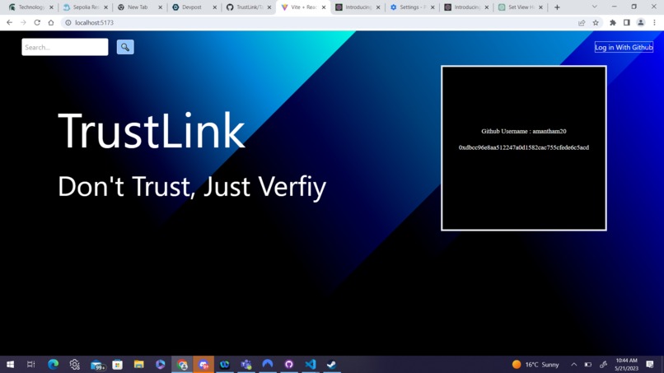
Task: Open a new browser tab
Action: point(557,7)
